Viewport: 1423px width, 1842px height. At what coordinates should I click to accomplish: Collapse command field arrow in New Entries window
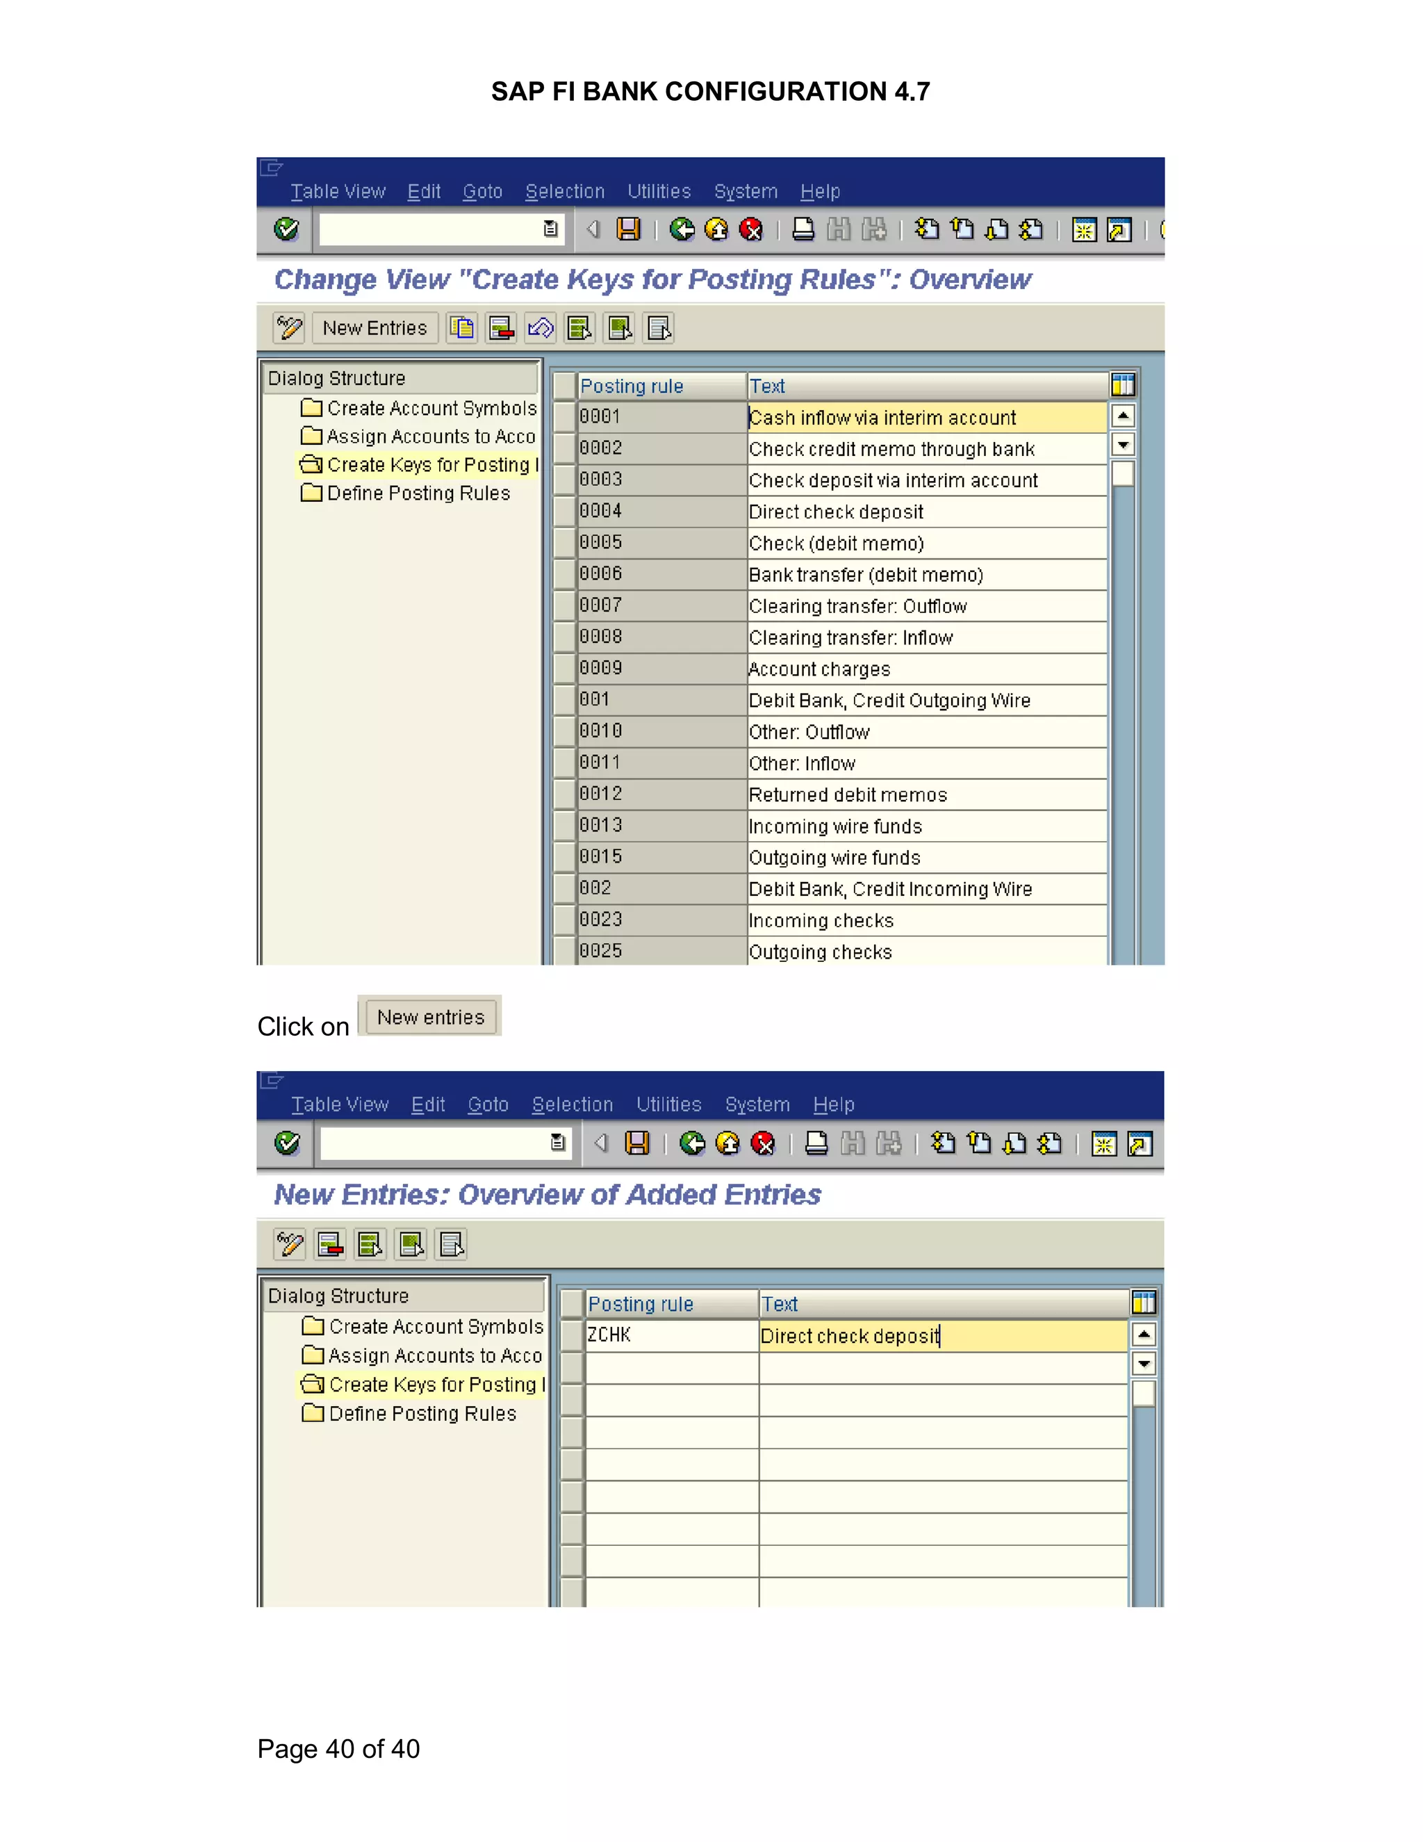601,1143
